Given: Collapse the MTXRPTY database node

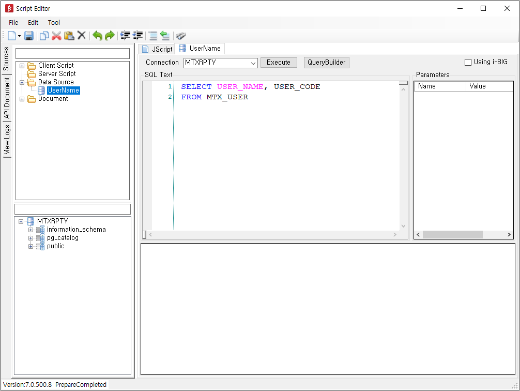Looking at the screenshot, I should point(21,221).
